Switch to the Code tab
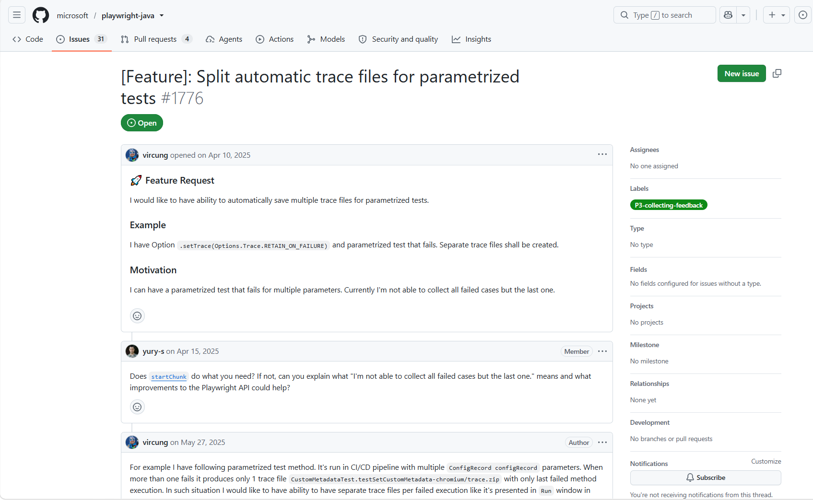This screenshot has width=813, height=501. coord(28,39)
